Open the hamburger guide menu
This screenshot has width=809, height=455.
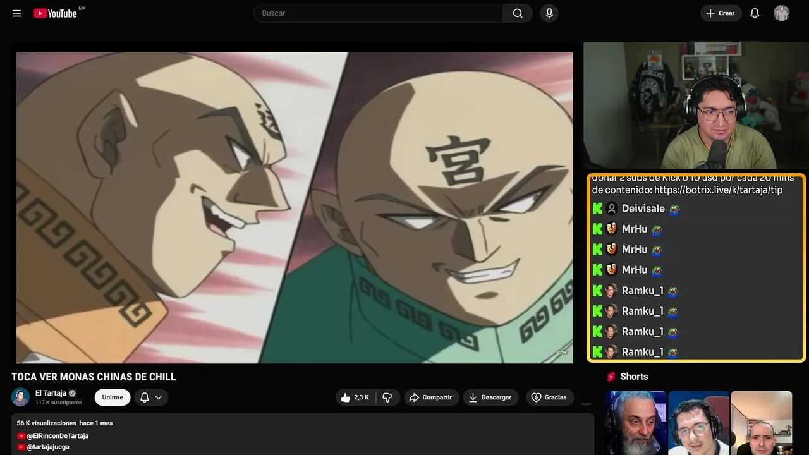click(x=17, y=13)
